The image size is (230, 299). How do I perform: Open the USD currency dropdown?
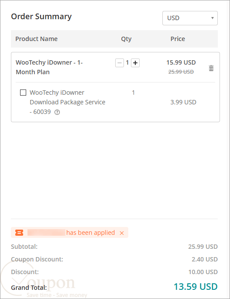[190, 18]
